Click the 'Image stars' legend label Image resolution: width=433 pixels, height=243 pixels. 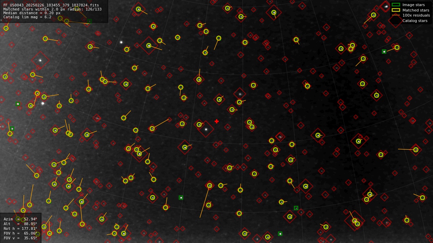[413, 5]
